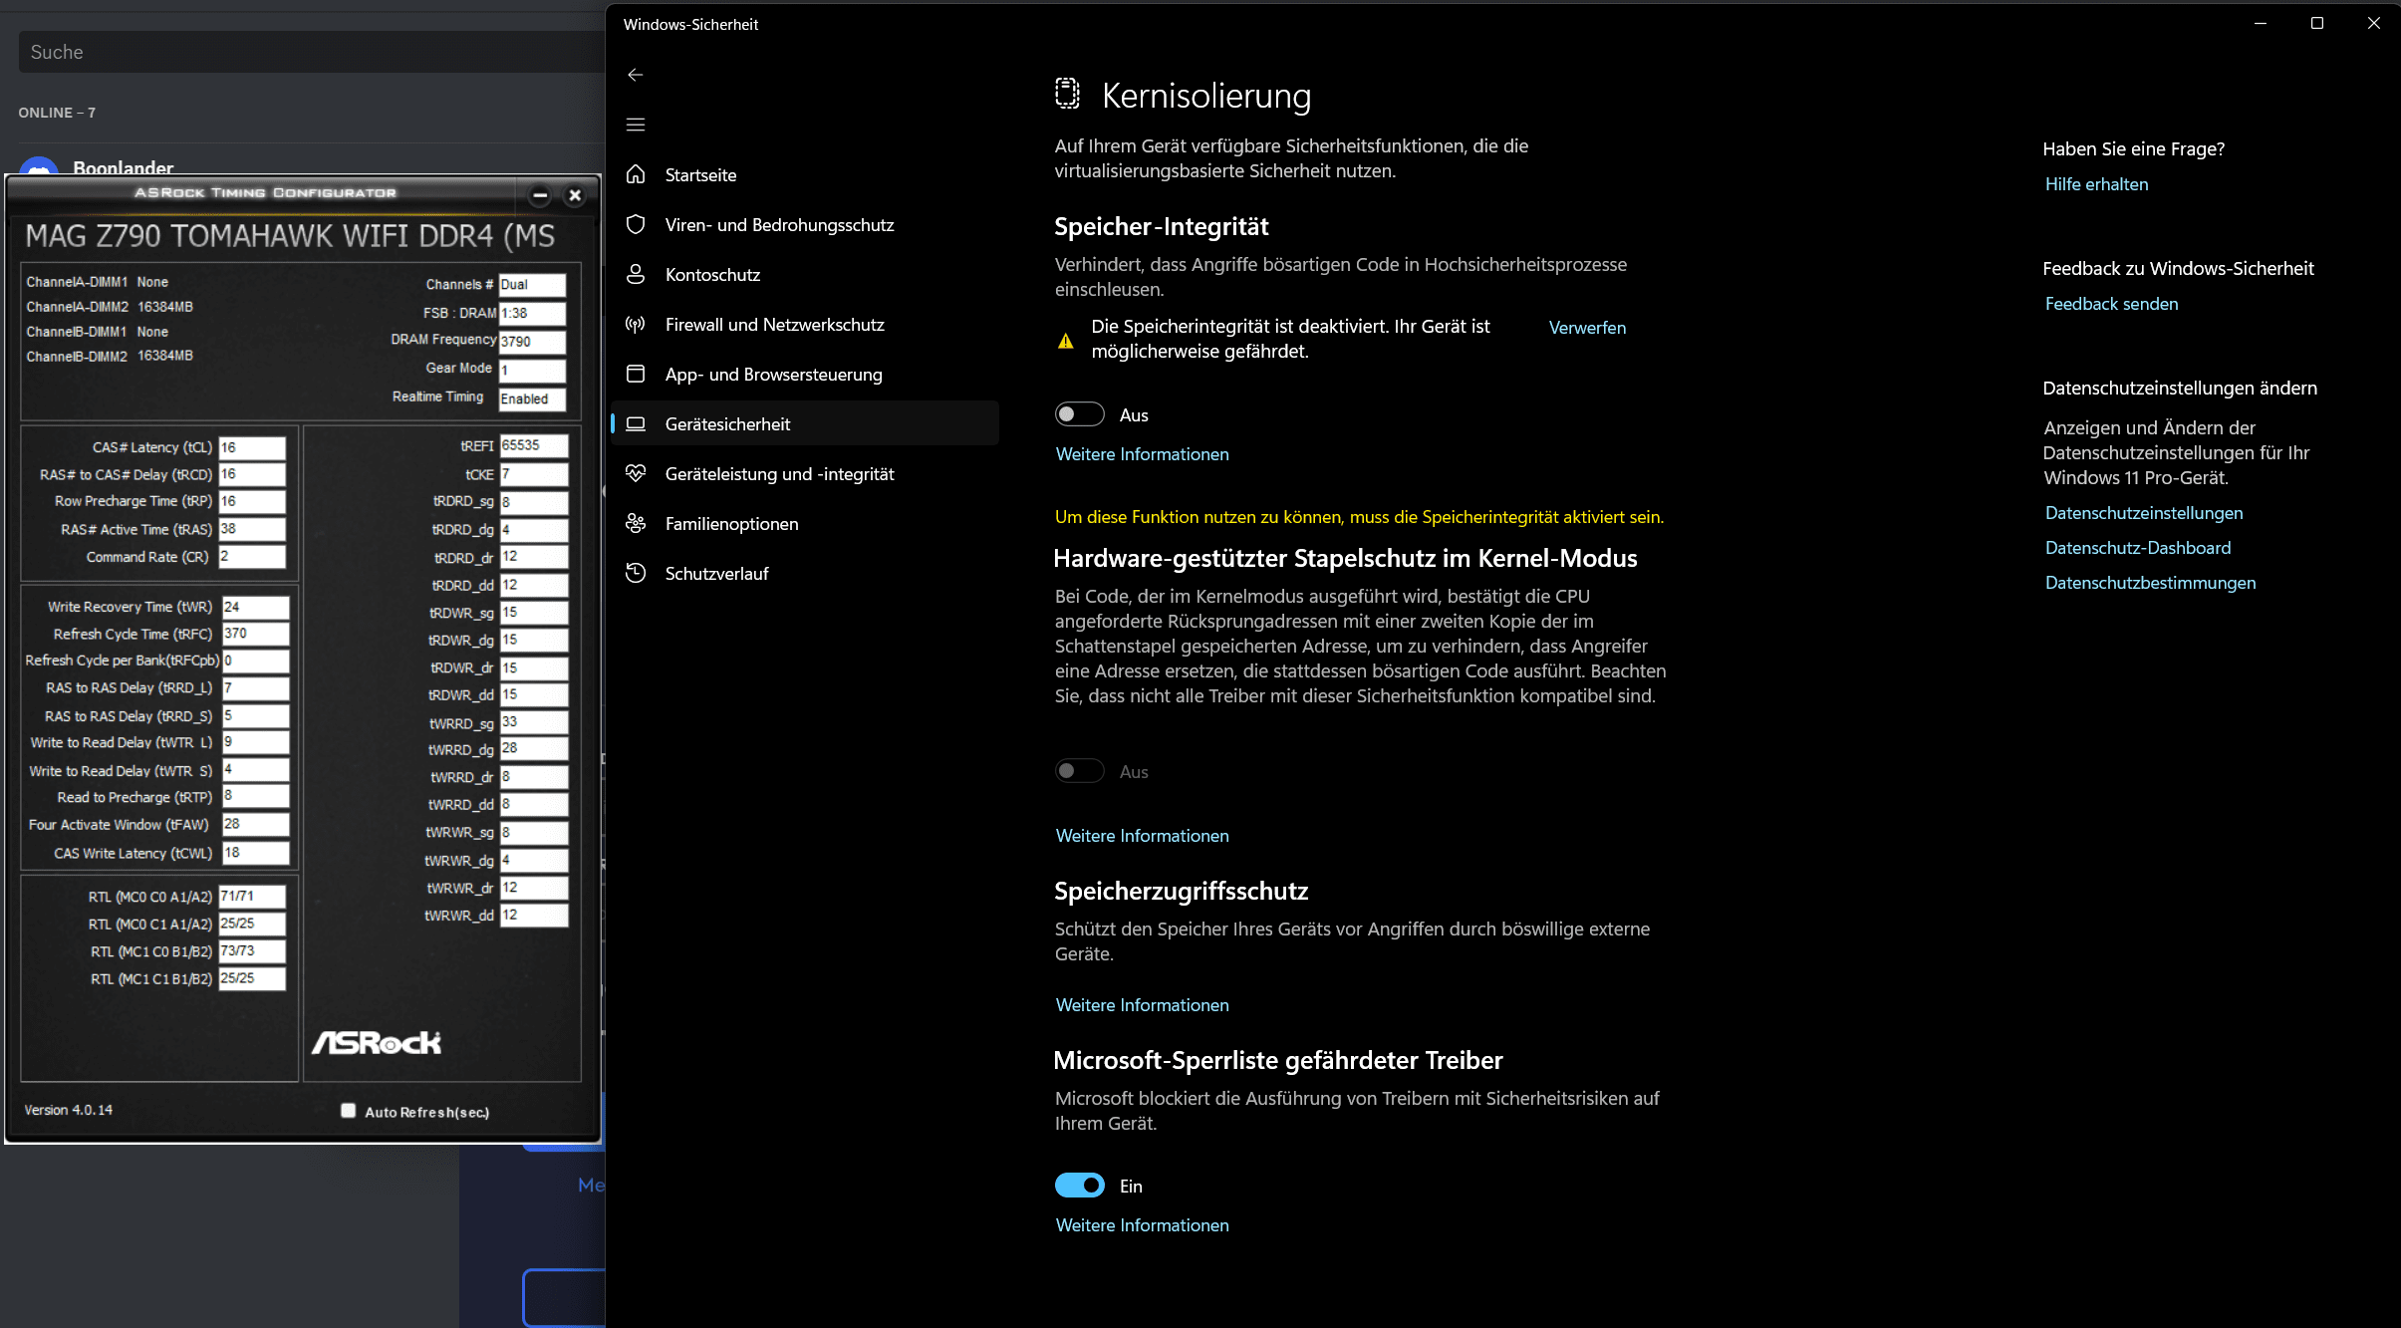Click the shield icon for Virenschutz

click(636, 224)
